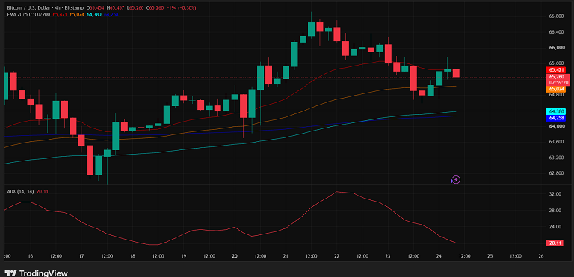574x277 pixels.
Task: Click date label 25 on time axis
Action: 490,256
